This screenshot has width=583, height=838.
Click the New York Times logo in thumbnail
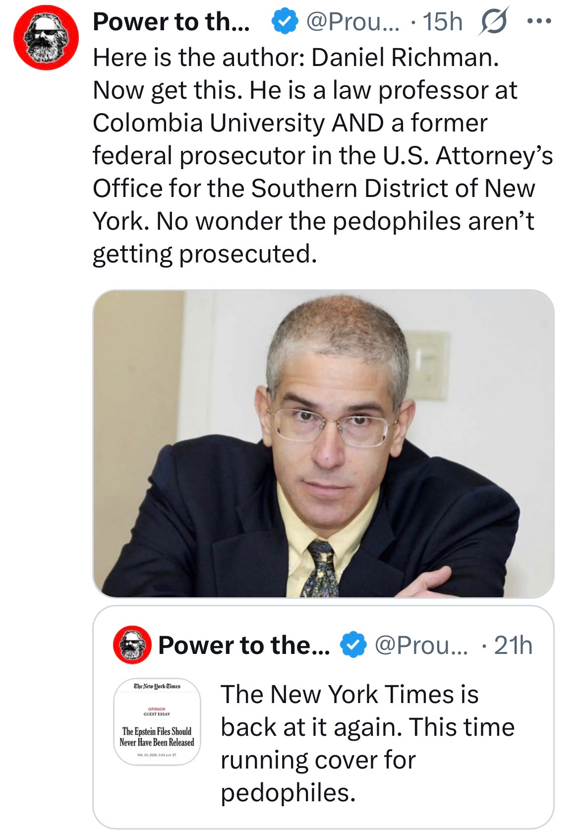click(x=157, y=686)
